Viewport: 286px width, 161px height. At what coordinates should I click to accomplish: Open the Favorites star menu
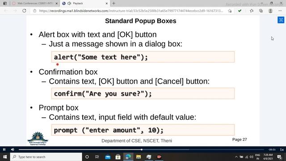252,11
